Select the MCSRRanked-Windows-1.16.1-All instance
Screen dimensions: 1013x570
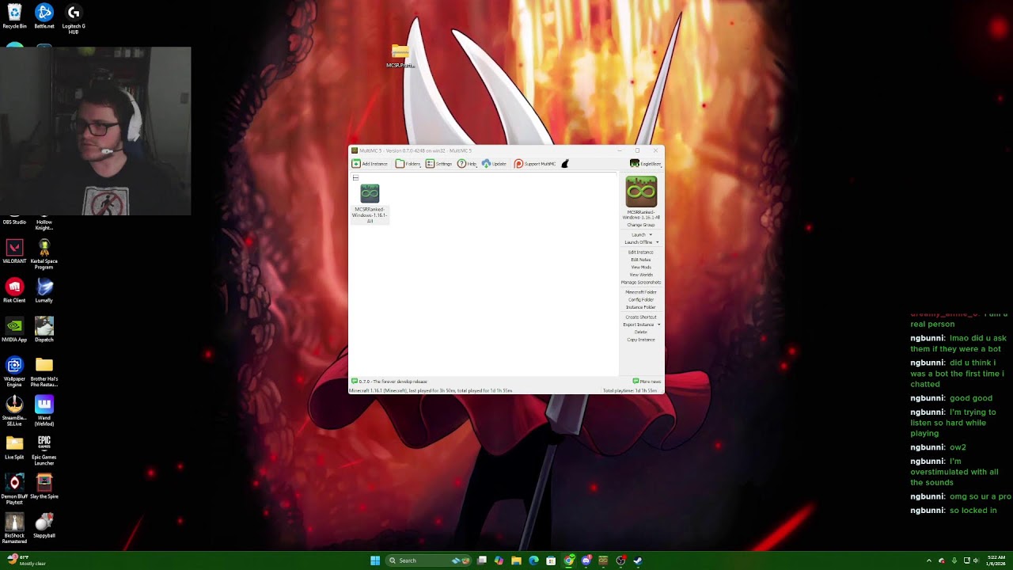coord(370,204)
